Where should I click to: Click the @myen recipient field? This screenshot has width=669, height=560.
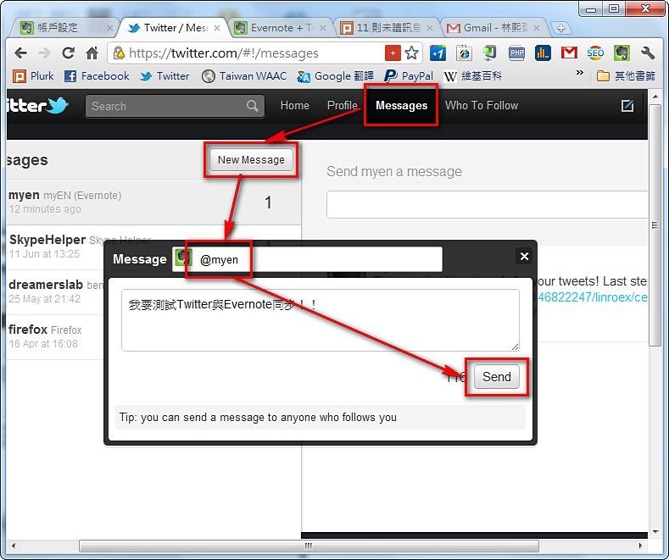307,259
